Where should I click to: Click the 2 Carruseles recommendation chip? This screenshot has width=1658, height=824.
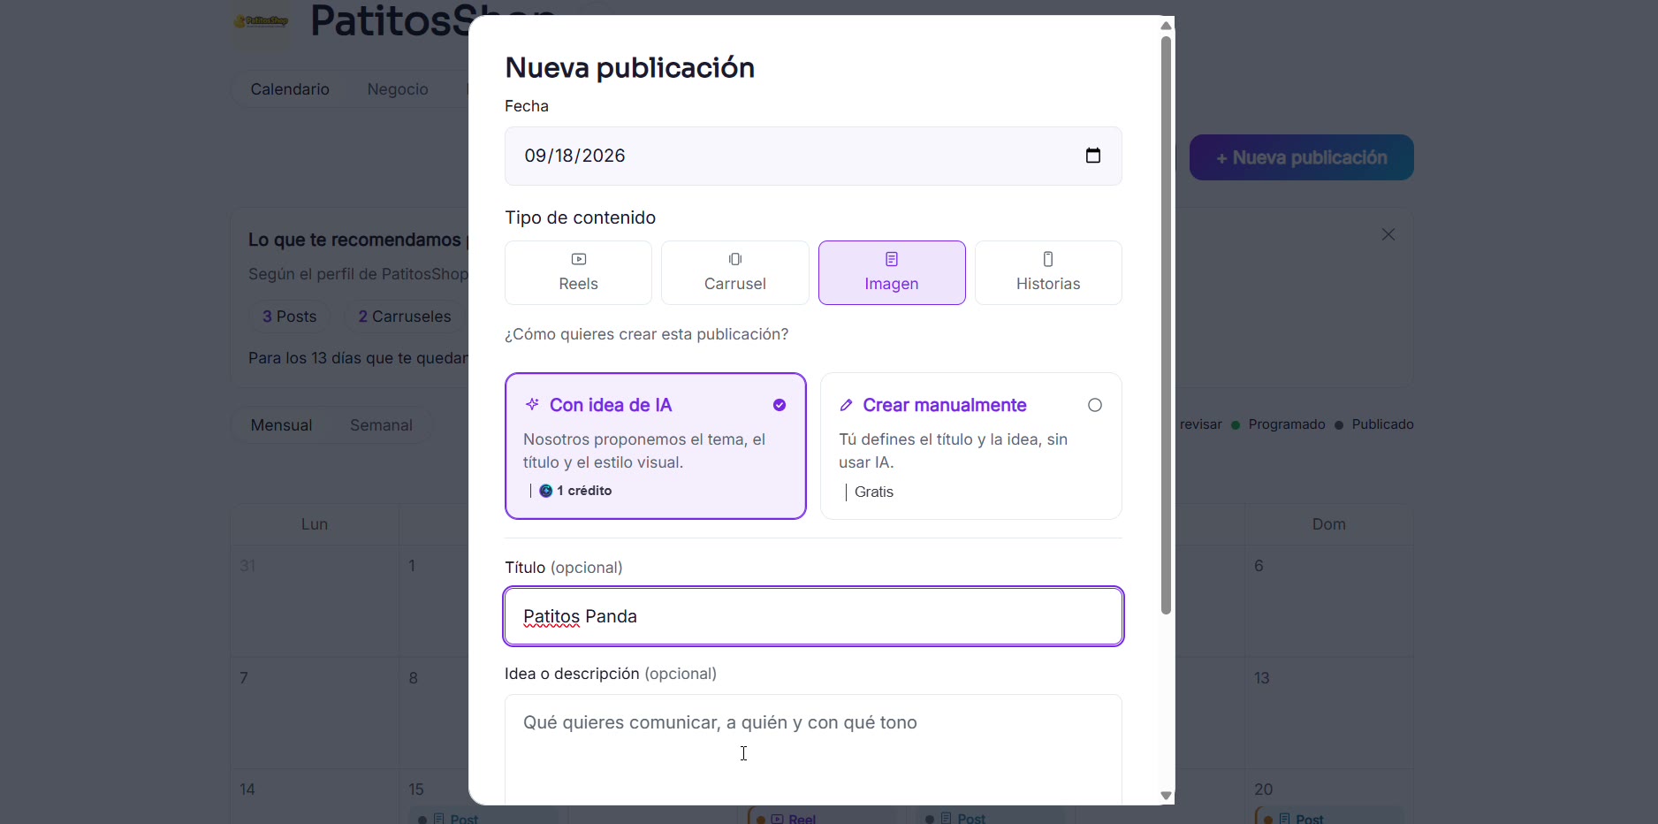[x=404, y=317]
